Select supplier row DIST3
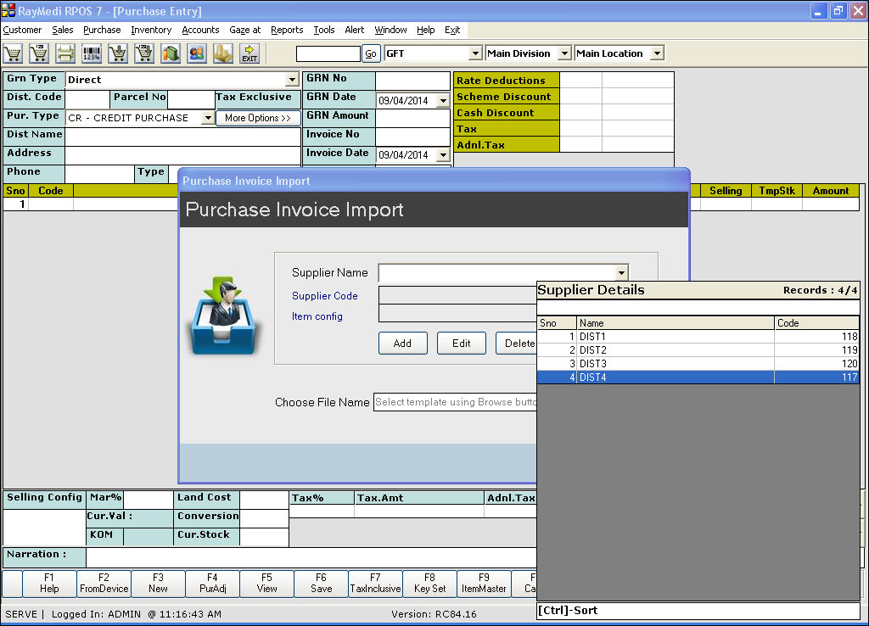 698,363
